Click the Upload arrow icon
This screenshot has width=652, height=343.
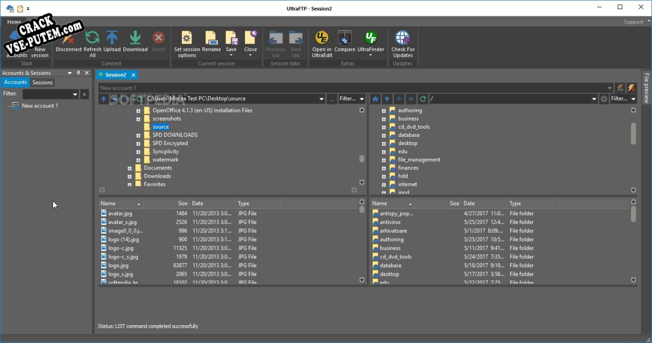[x=112, y=38]
